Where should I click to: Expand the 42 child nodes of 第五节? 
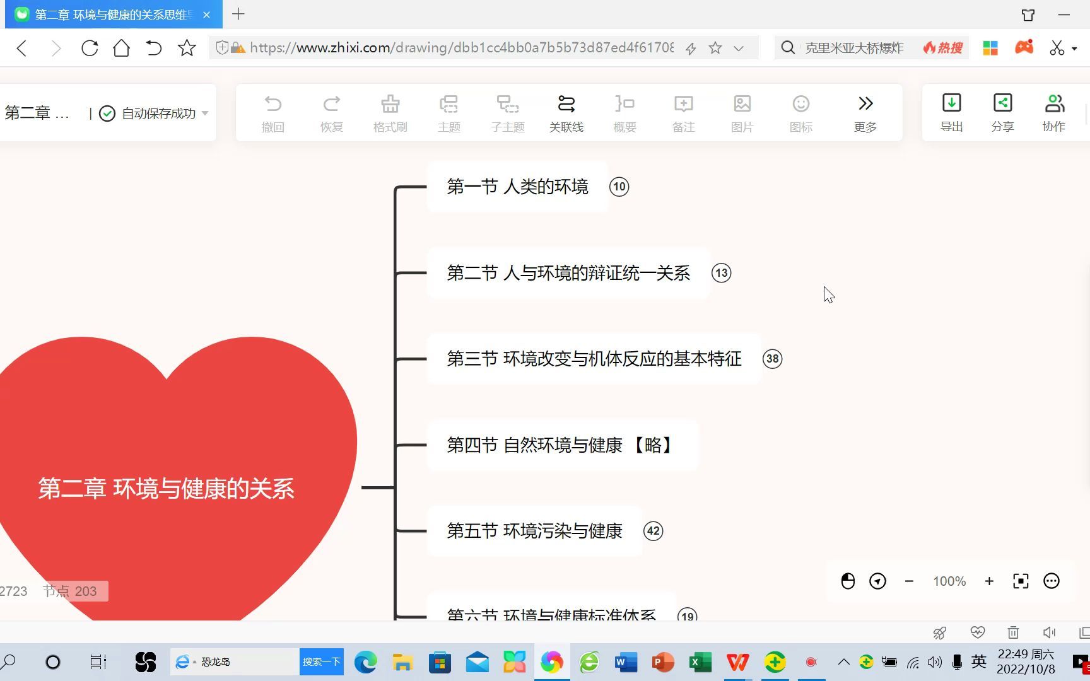pyautogui.click(x=653, y=531)
